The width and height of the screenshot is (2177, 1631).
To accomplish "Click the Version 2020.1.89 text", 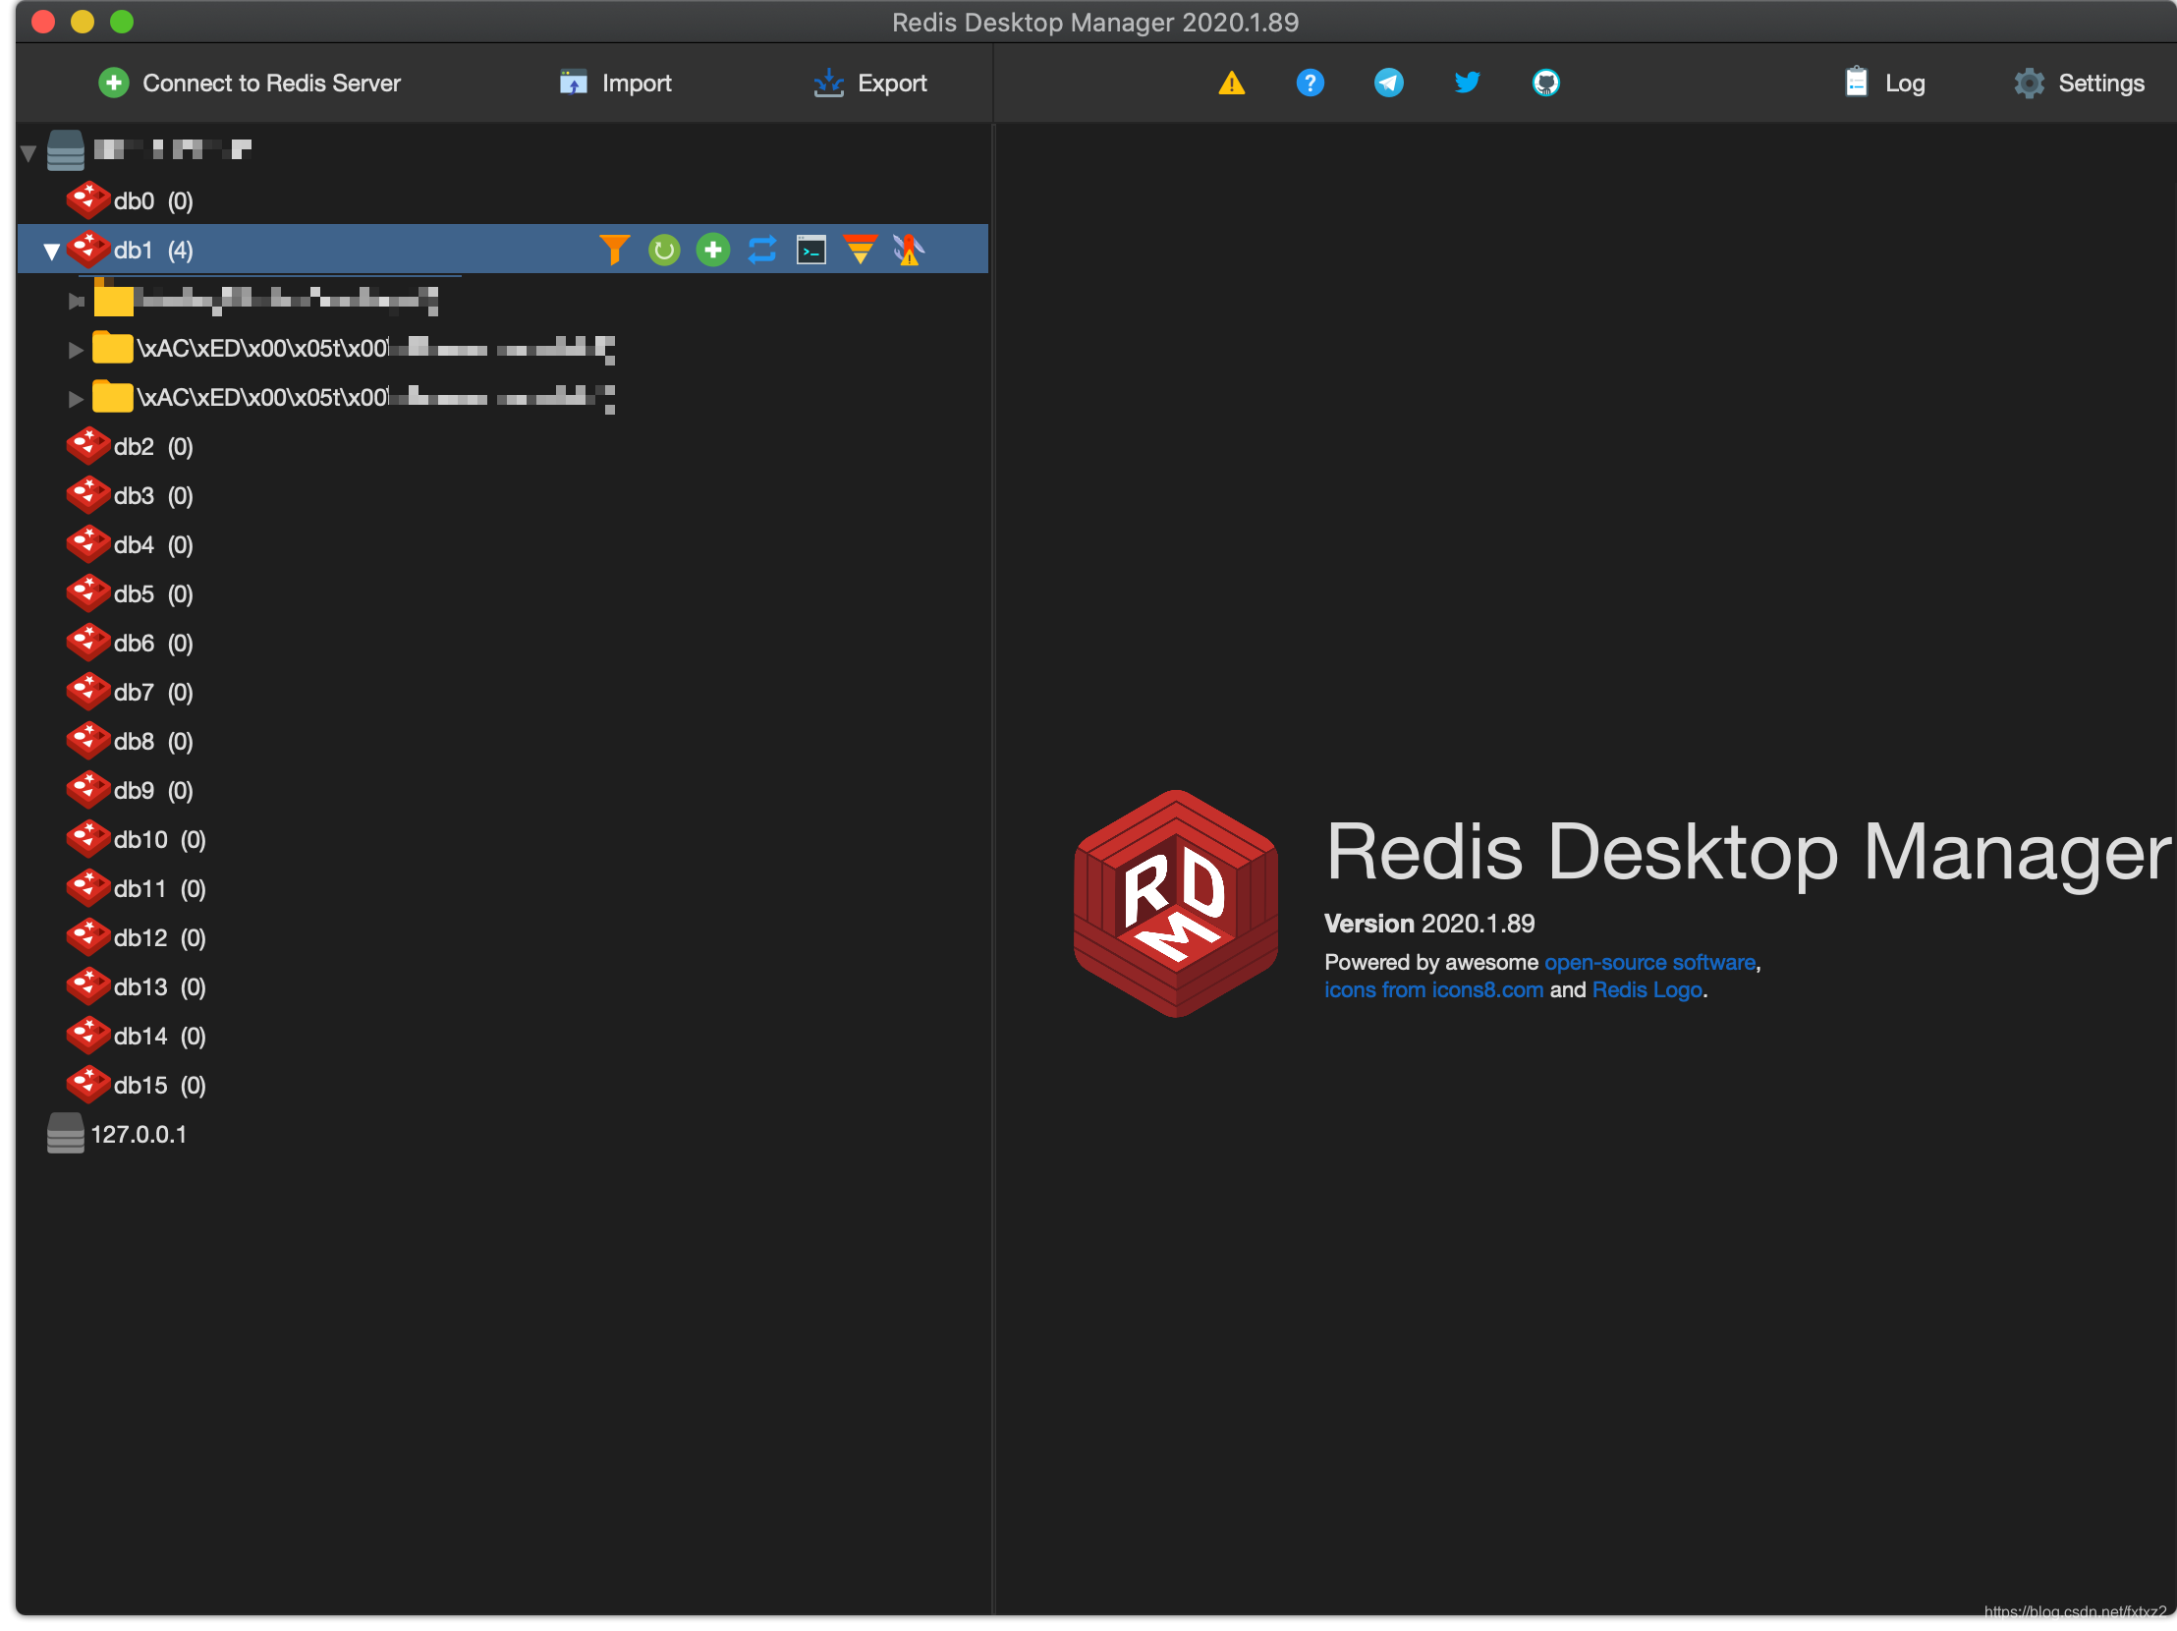I will (1429, 925).
